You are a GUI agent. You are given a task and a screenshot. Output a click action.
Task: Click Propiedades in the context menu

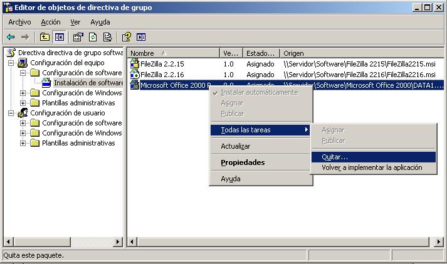pos(243,162)
